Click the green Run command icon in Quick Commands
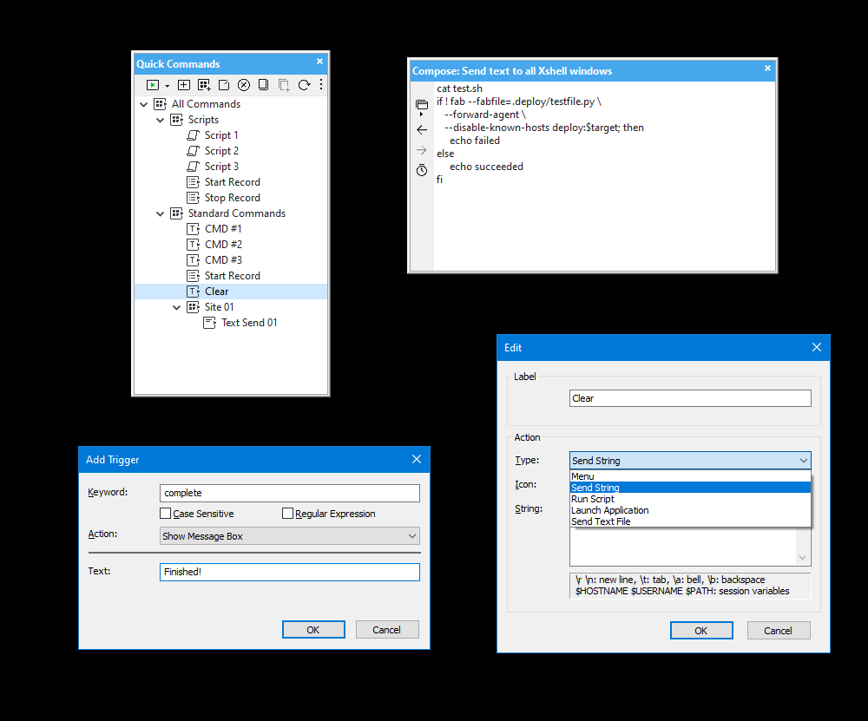Viewport: 868px width, 721px height. (x=152, y=85)
